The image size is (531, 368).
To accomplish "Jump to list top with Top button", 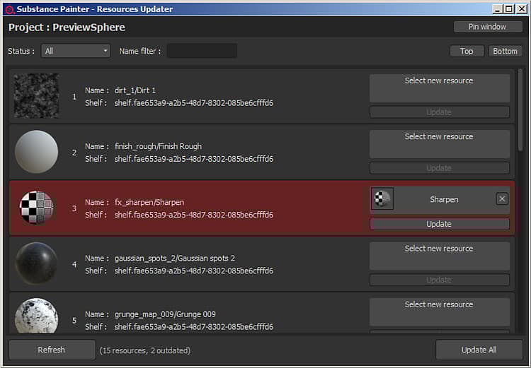I will pos(467,51).
